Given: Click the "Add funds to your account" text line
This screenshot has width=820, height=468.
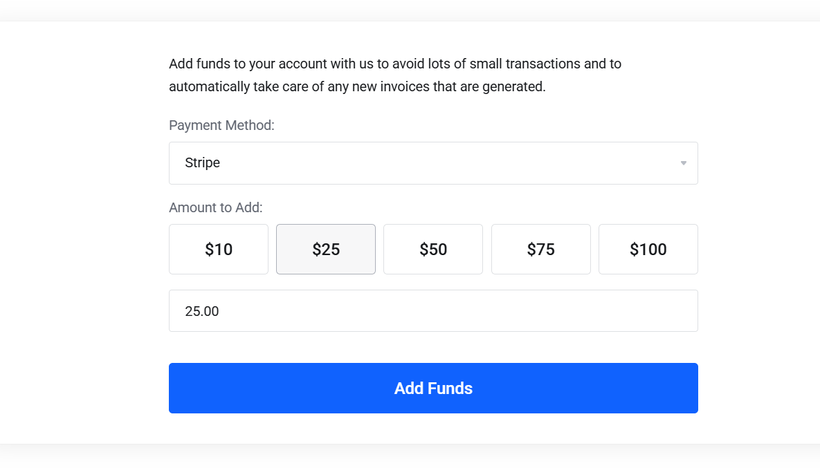Looking at the screenshot, I should coord(394,64).
